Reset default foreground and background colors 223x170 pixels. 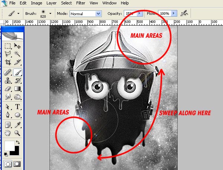[x=6, y=154]
